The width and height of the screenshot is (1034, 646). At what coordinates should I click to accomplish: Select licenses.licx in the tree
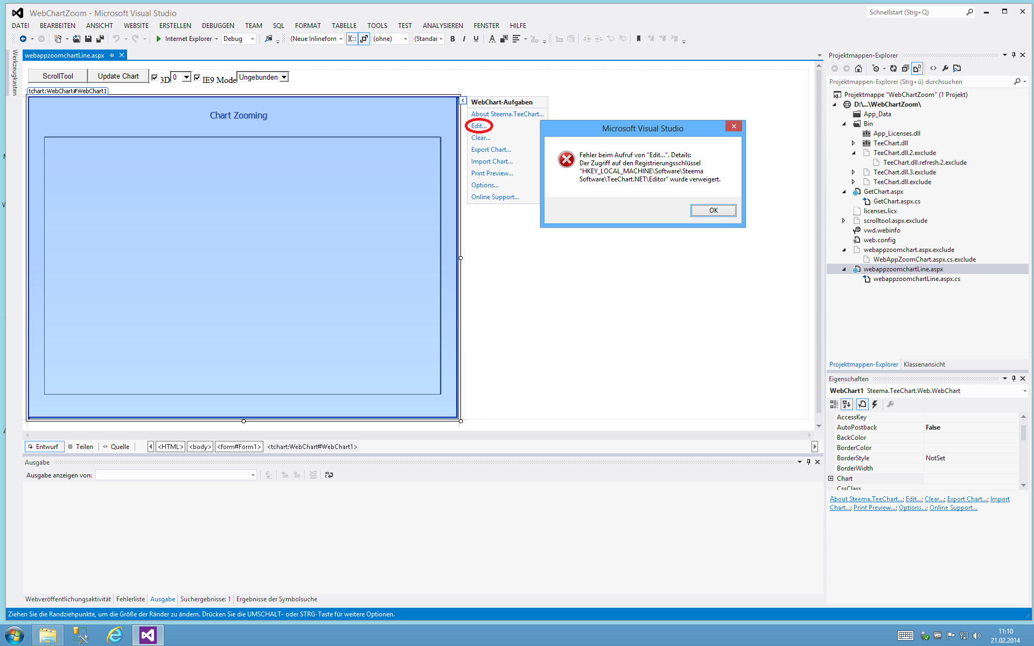coord(880,211)
